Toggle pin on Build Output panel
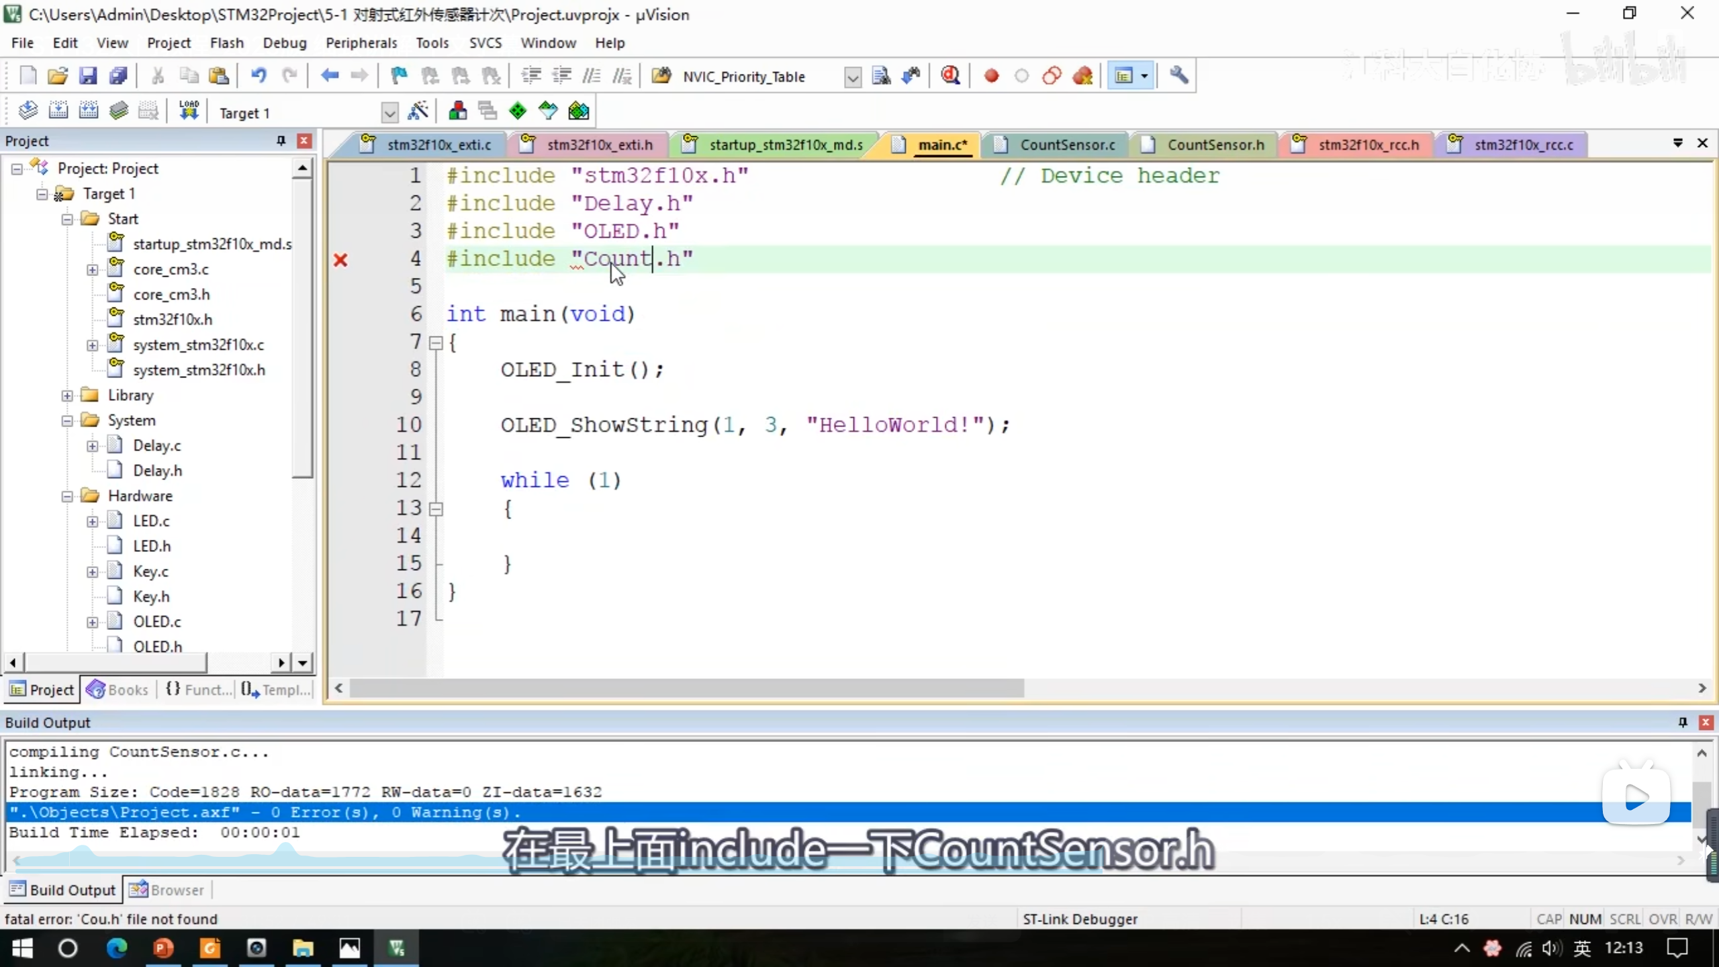The width and height of the screenshot is (1719, 967). click(1683, 722)
